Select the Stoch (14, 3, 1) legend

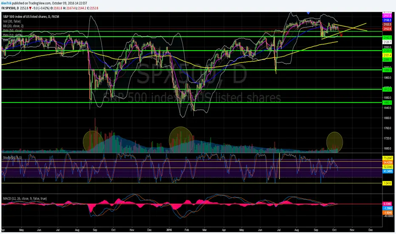12,157
